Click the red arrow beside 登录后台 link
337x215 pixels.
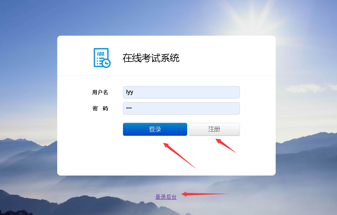coord(205,194)
